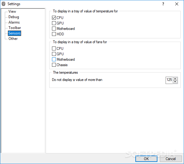This screenshot has height=164, width=184.
Task: Toggle the Chassis fans checkbox
Action: (54, 65)
